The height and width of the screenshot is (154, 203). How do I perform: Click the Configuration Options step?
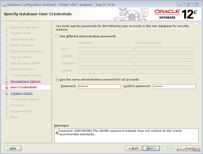click(x=26, y=75)
